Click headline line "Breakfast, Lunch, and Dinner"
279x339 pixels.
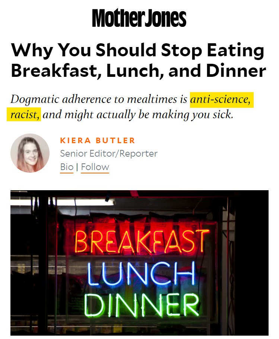click(x=139, y=70)
